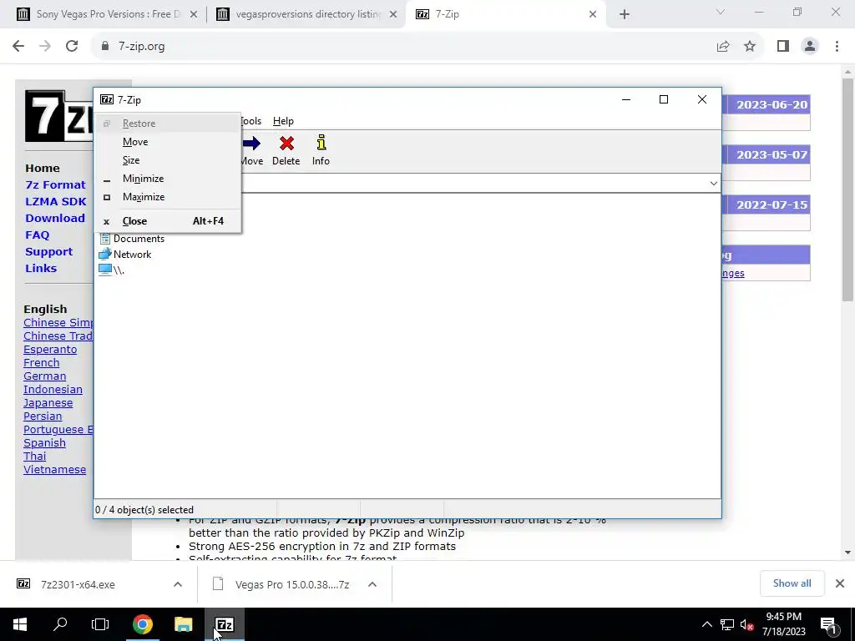Open the Home link on 7-zip.org
Viewport: 855px width, 641px height.
(43, 169)
